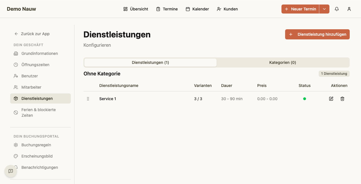Click the Öffnungszeiten clock icon
This screenshot has width=361, height=184.
(16, 65)
